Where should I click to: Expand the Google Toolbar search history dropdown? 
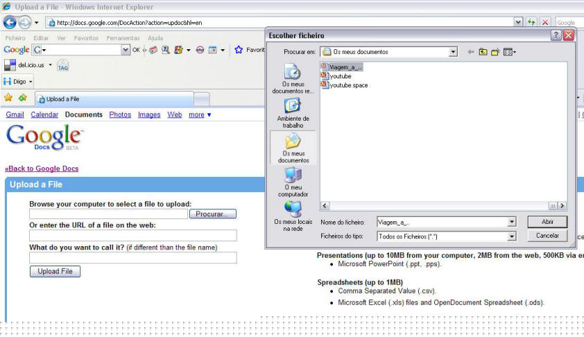click(126, 49)
